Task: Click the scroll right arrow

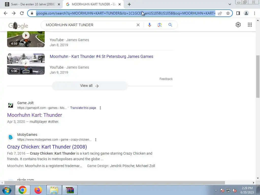Action: 254,183
